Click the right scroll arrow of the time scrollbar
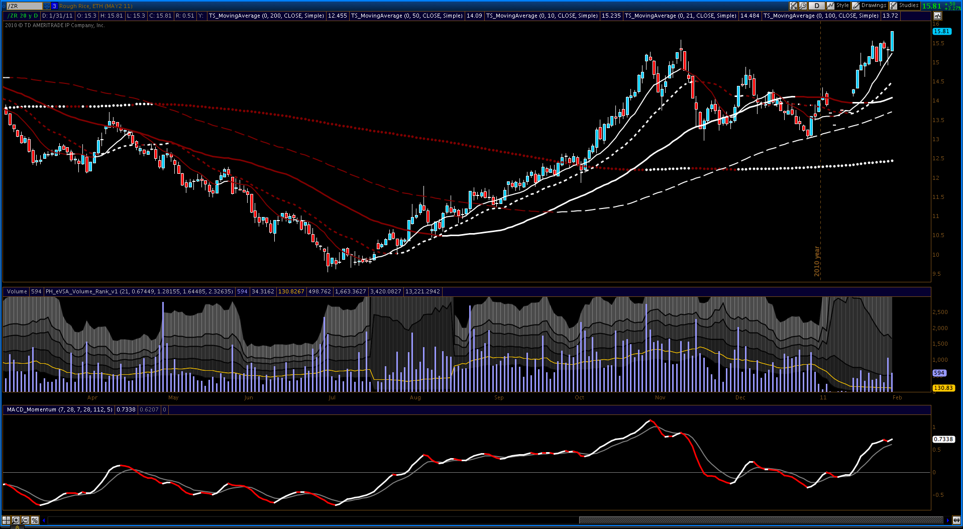The height and width of the screenshot is (529, 963). [948, 520]
